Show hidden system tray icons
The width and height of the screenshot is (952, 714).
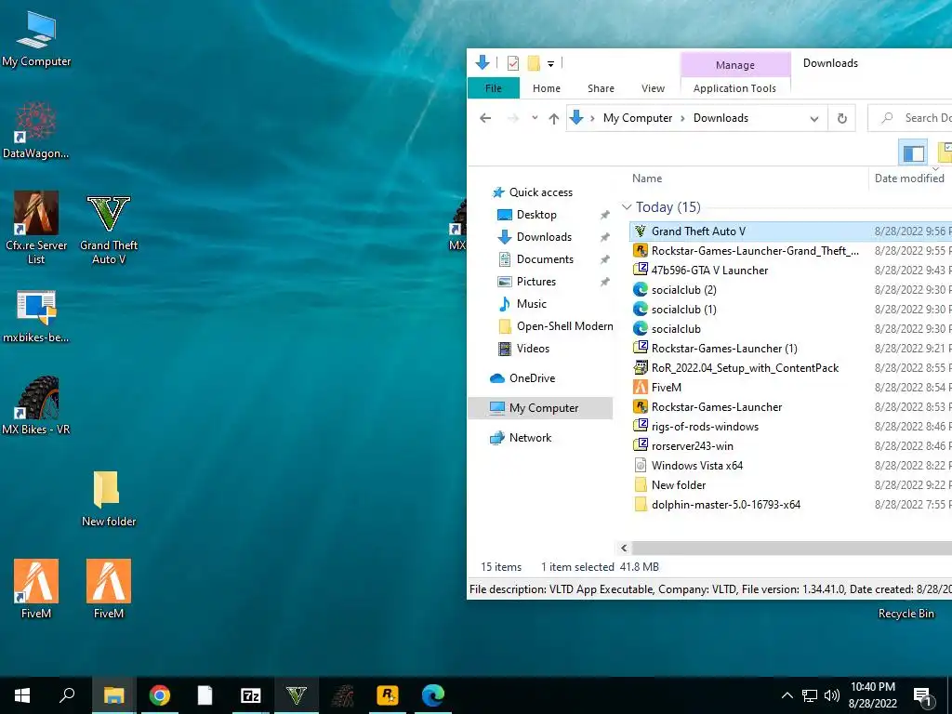[787, 695]
